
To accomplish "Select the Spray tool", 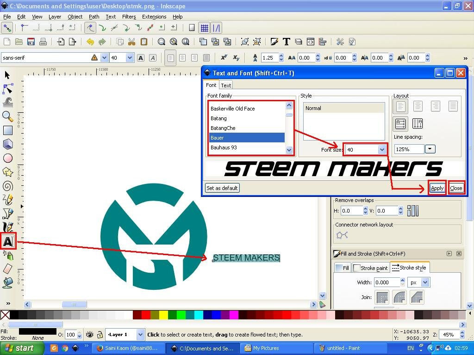I will pos(8,255).
